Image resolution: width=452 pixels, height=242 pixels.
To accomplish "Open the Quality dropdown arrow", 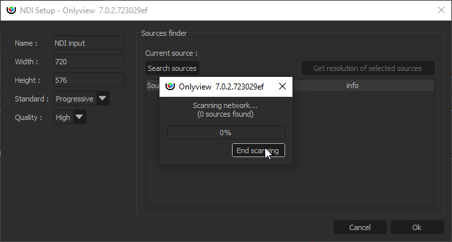I will pos(79,117).
